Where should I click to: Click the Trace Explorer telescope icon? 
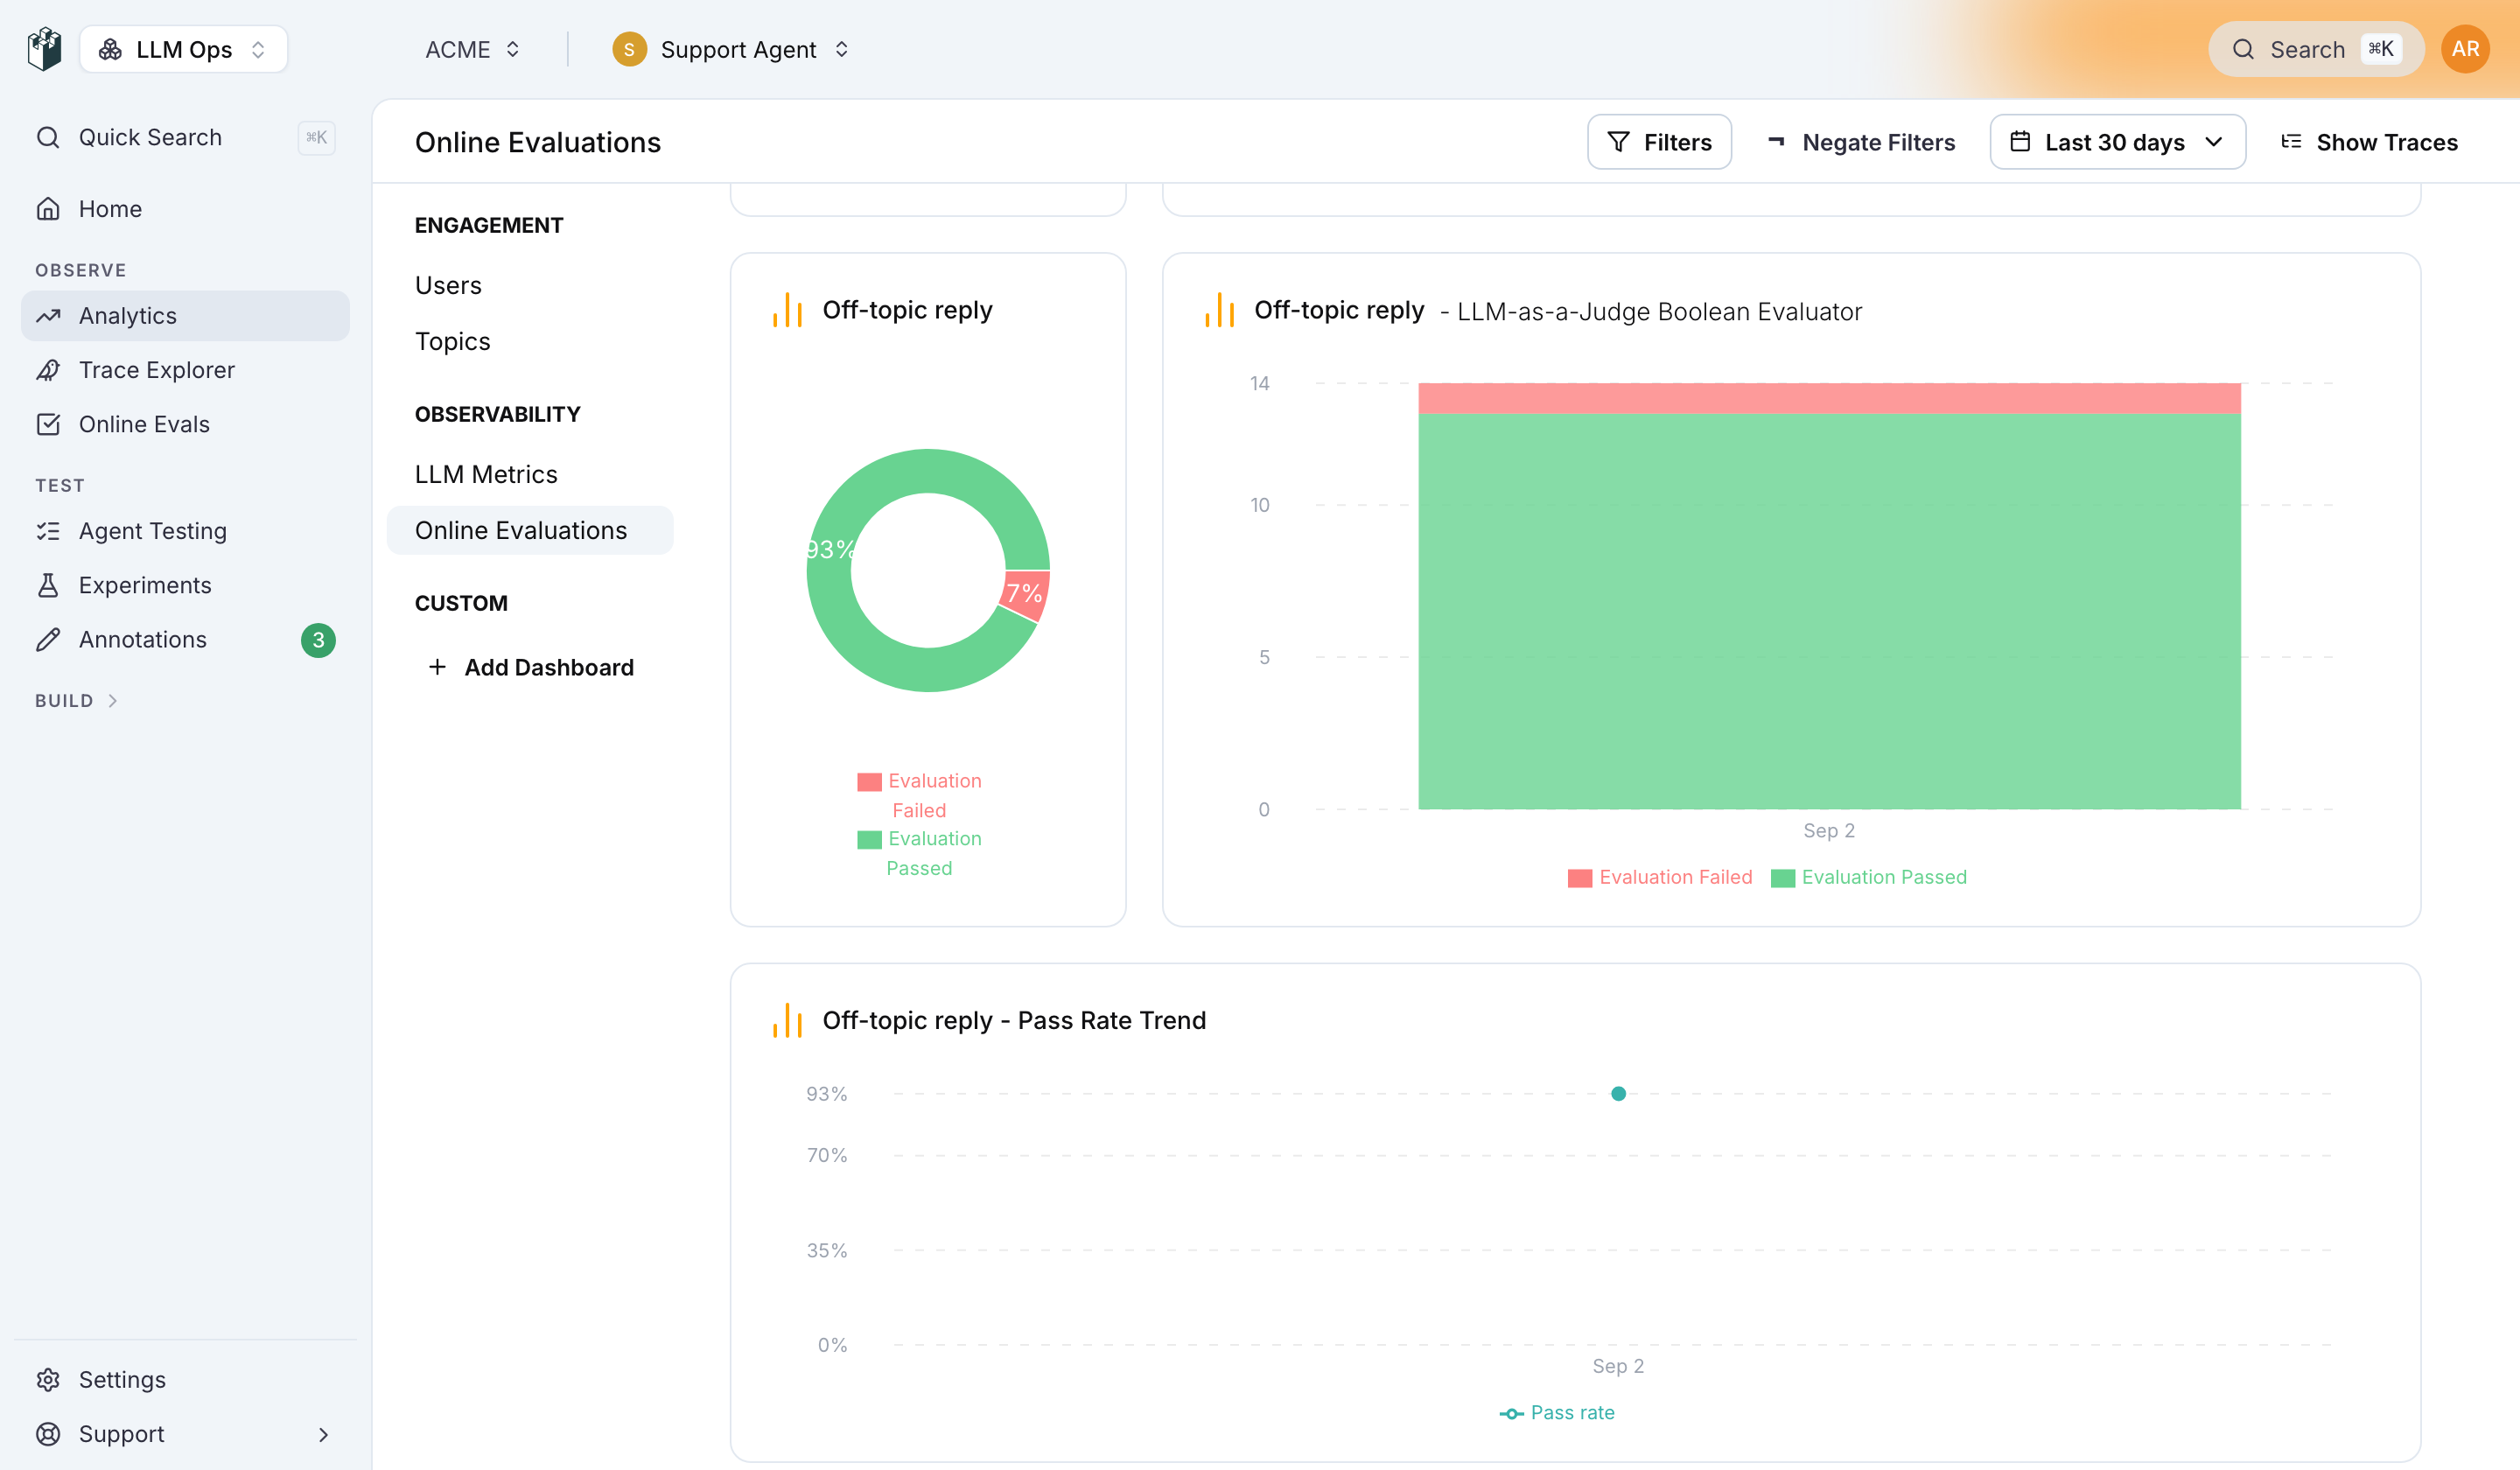pyautogui.click(x=48, y=370)
